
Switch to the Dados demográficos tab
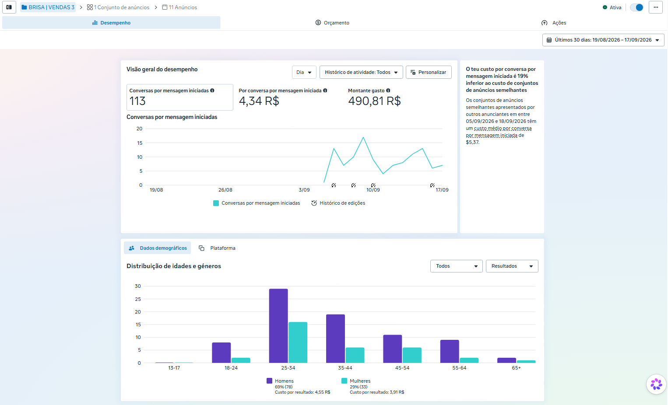[x=158, y=248]
